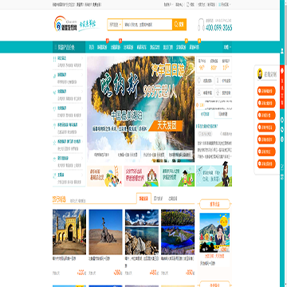Click the edit feedback icon near the sidebar's bottom
This screenshot has height=287, width=287.
click(x=282, y=167)
